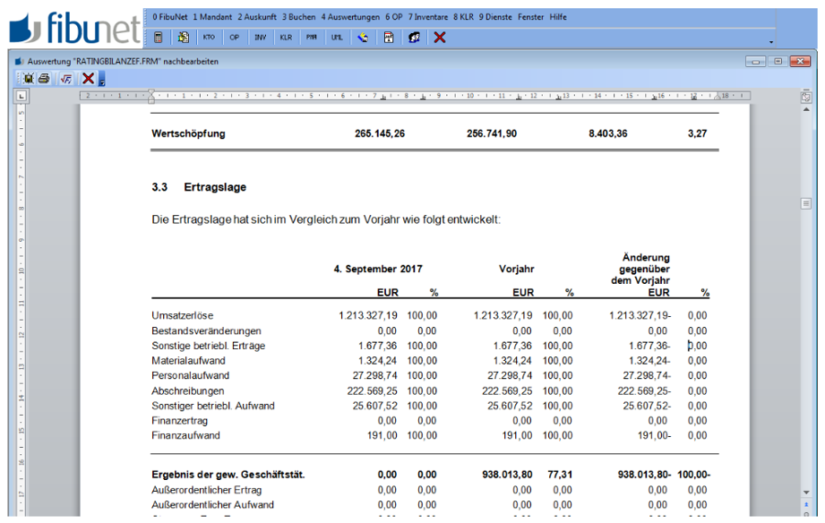Click the PDF document icon in main toolbar
Viewport: 825px width, 523px height.
[x=389, y=38]
